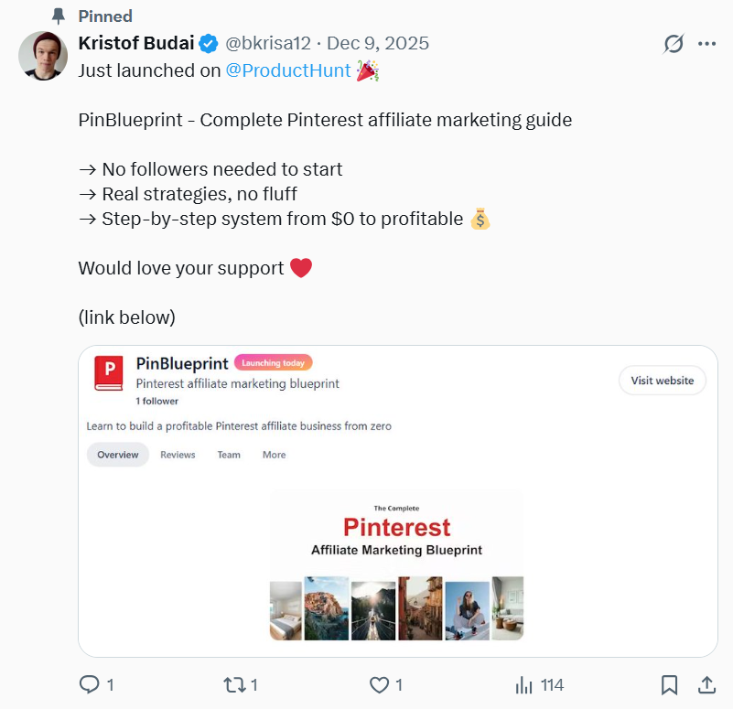Viewport: 733px width, 709px height.
Task: Open the Team tab
Action: (229, 455)
